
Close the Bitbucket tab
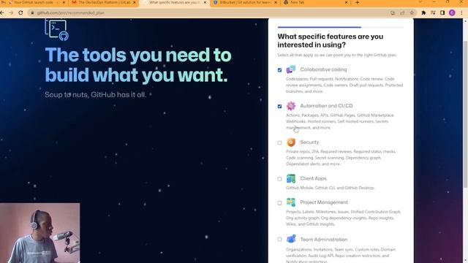pyautogui.click(x=276, y=3)
